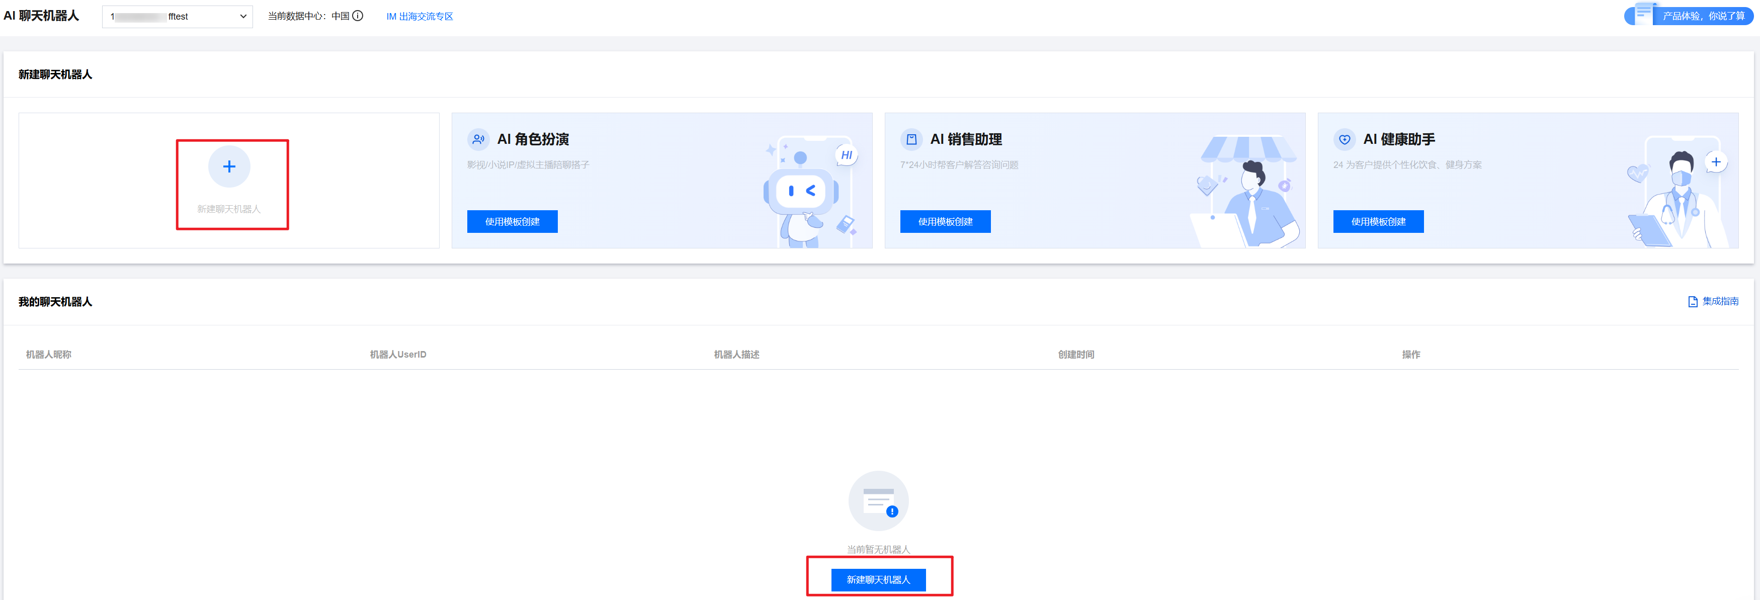Screen dimensions: 1760x600
Task: Click the plus icon to create chatbot
Action: point(229,167)
